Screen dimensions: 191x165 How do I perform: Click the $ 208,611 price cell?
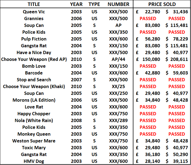point(177,59)
